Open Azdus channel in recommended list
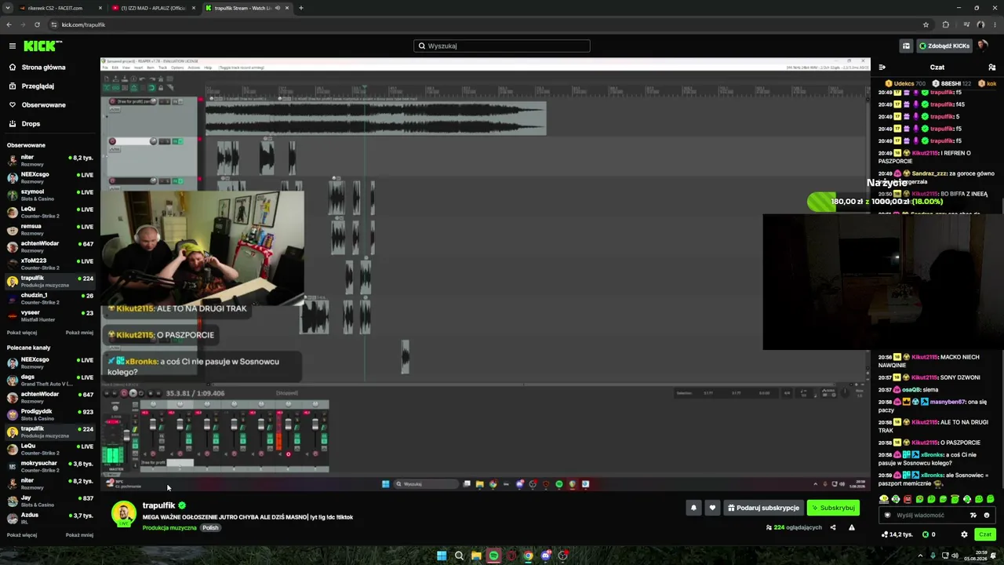This screenshot has width=1004, height=565. (x=50, y=518)
